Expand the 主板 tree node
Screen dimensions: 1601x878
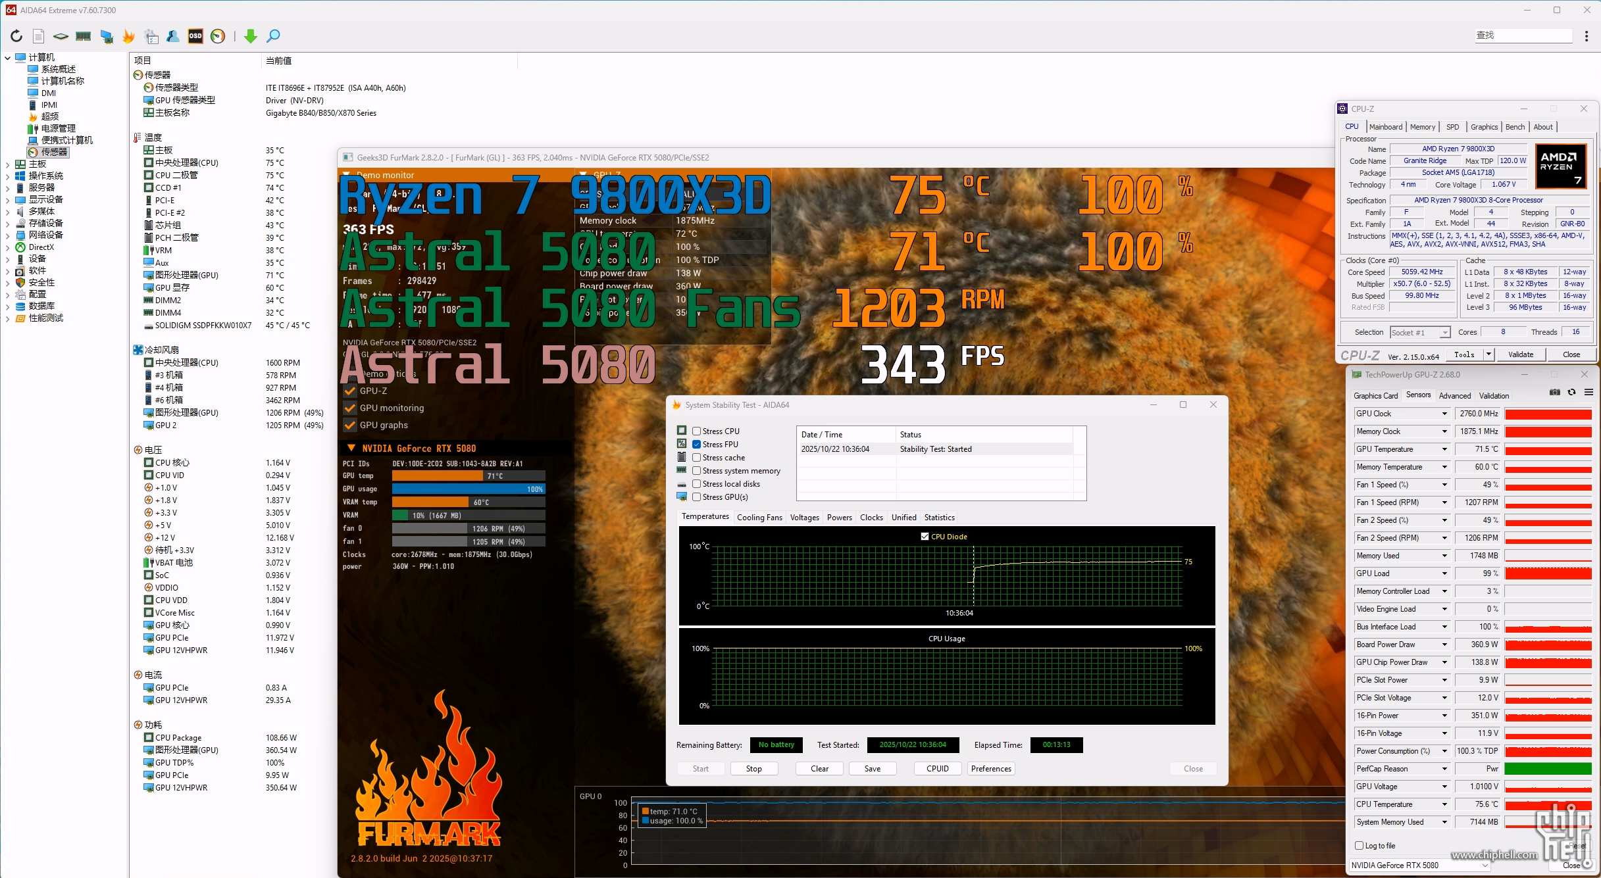(7, 164)
